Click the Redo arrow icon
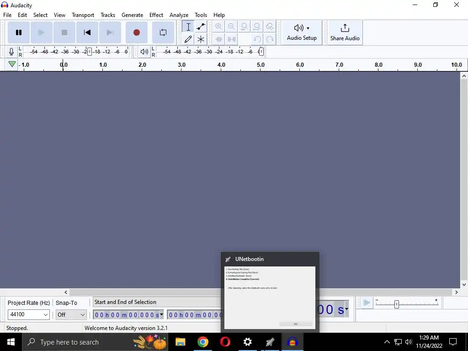 pyautogui.click(x=270, y=39)
